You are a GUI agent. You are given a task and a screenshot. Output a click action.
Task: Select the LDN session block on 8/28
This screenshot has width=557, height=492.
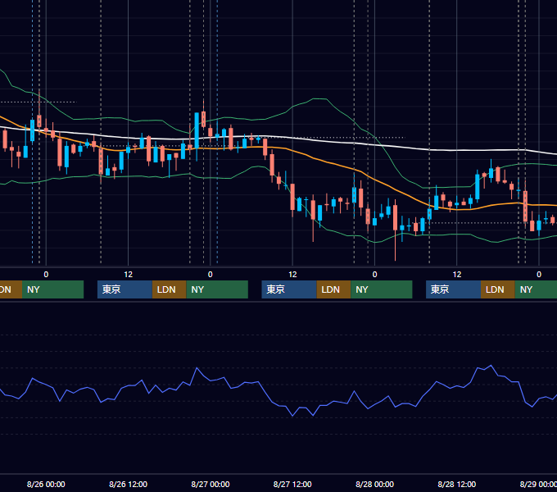498,289
